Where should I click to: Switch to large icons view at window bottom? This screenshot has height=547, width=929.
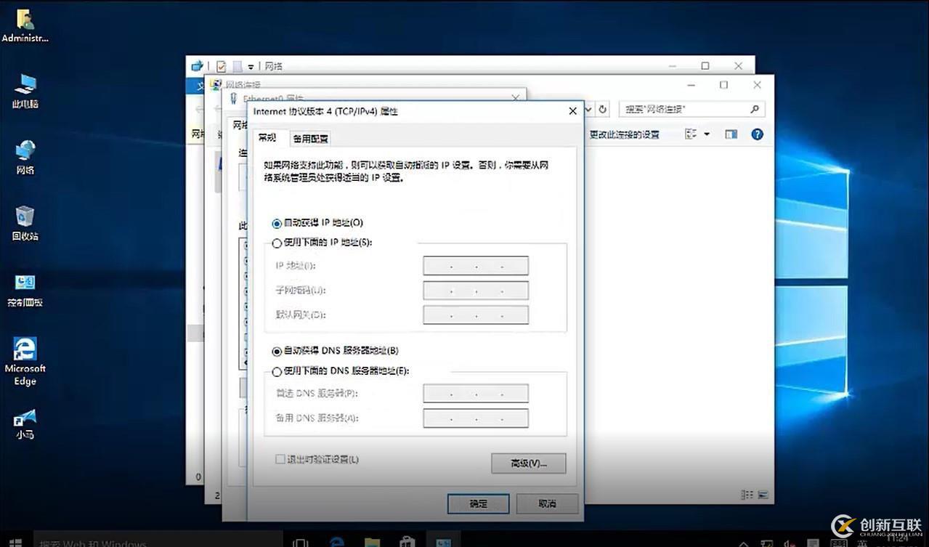click(763, 495)
